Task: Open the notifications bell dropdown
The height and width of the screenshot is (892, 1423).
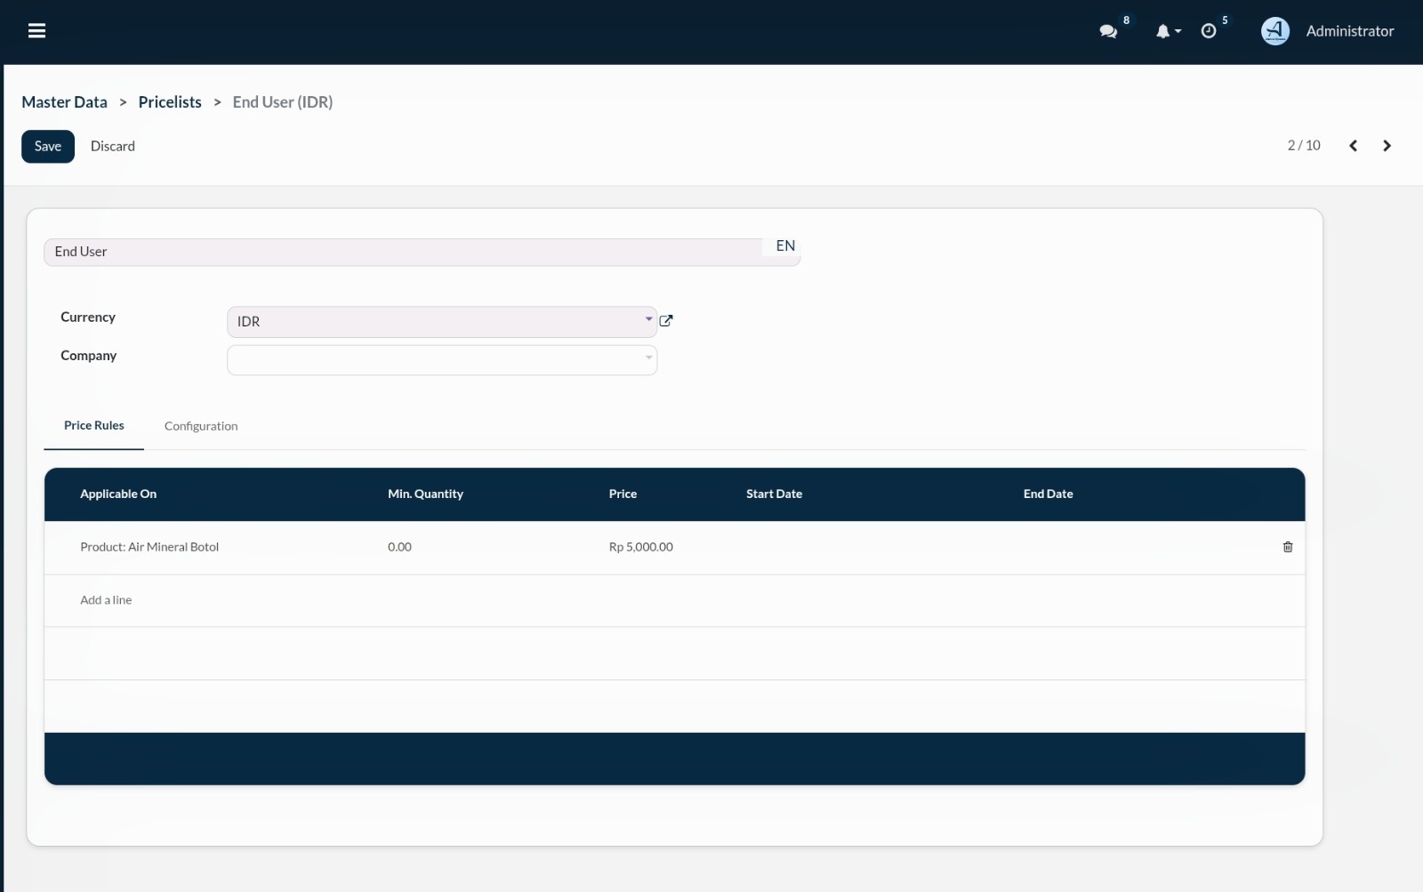Action: [1168, 31]
